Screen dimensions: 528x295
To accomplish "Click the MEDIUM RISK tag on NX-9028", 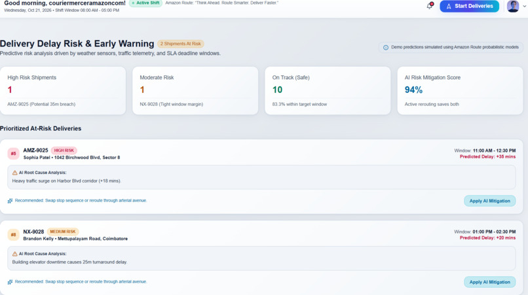I will click(x=63, y=232).
